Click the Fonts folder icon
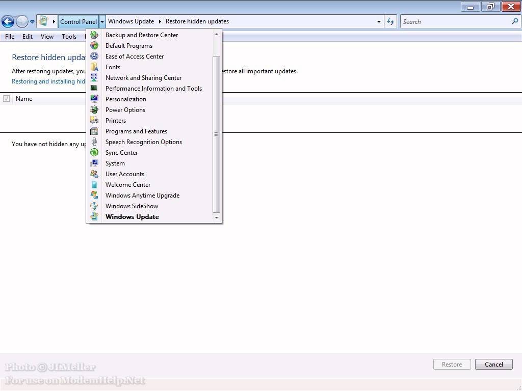This screenshot has height=391, width=522. click(94, 67)
